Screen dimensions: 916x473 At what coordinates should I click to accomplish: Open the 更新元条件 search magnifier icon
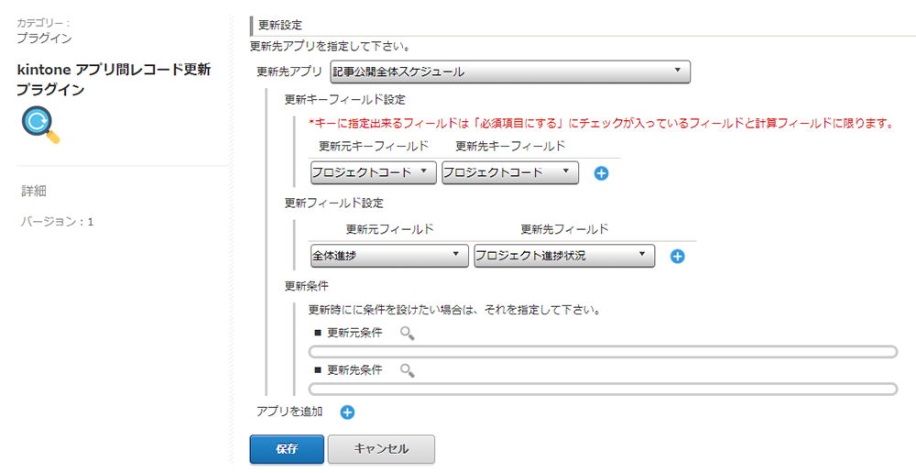click(x=408, y=334)
